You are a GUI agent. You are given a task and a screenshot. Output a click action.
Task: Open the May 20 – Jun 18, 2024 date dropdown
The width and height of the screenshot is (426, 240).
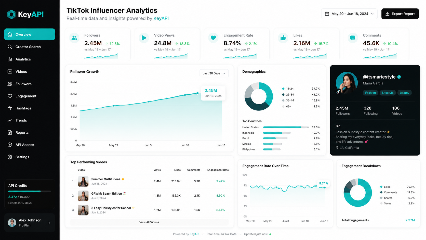(x=349, y=14)
